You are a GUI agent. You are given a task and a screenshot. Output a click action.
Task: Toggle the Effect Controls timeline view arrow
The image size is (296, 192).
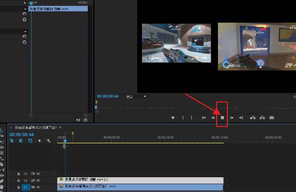(25, 2)
